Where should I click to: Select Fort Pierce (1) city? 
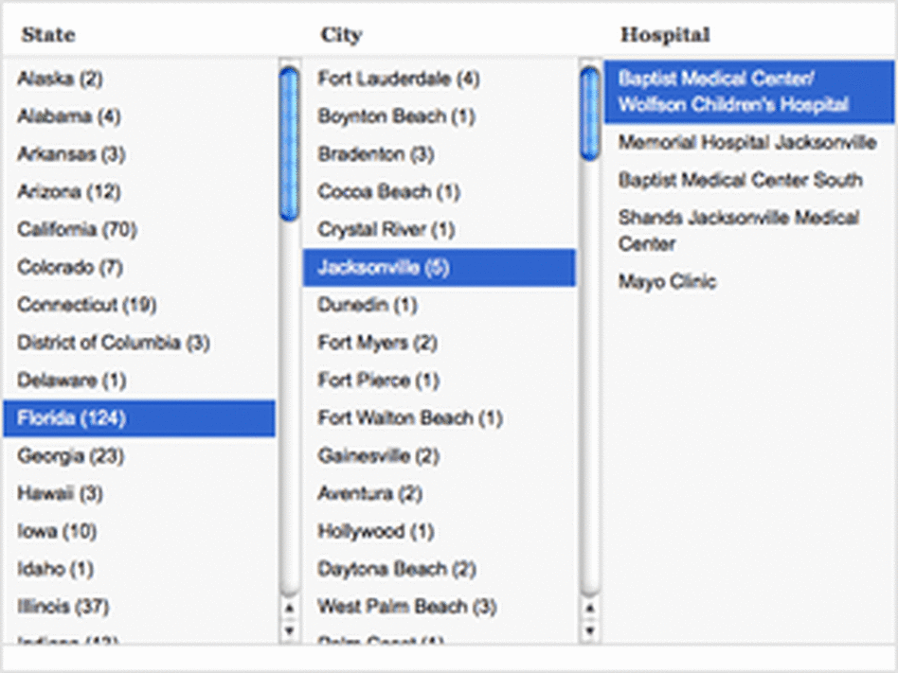click(x=440, y=381)
